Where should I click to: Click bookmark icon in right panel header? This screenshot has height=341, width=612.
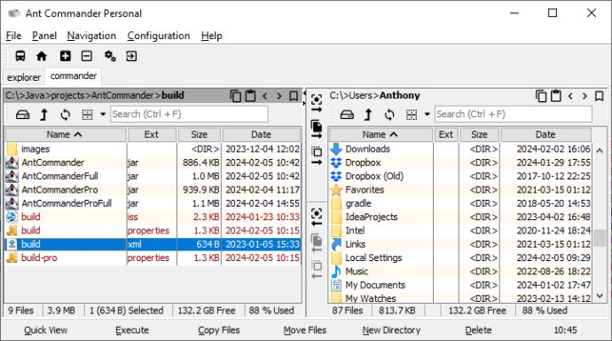coord(599,96)
